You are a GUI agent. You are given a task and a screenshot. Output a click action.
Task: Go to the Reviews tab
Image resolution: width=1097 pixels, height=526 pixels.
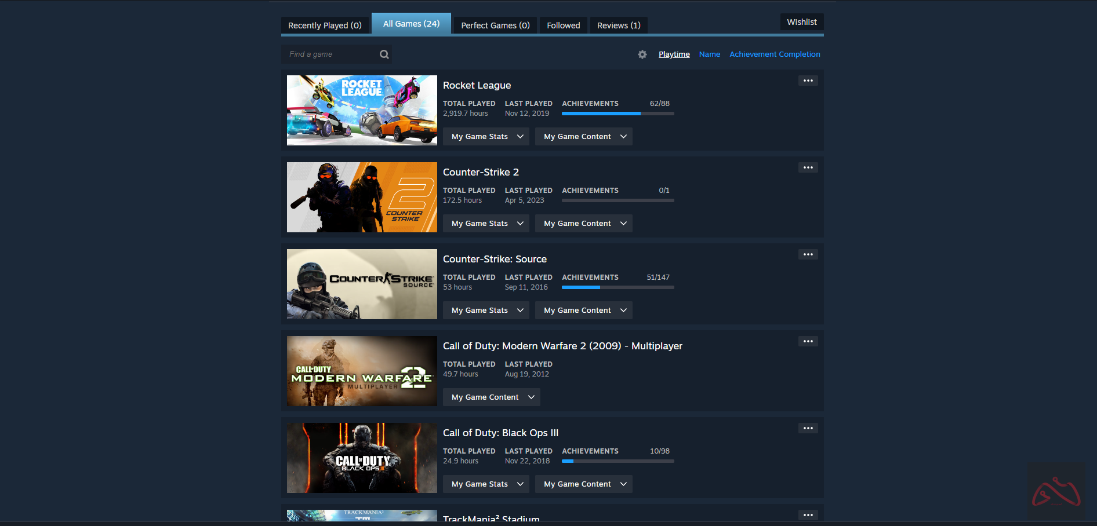point(619,25)
